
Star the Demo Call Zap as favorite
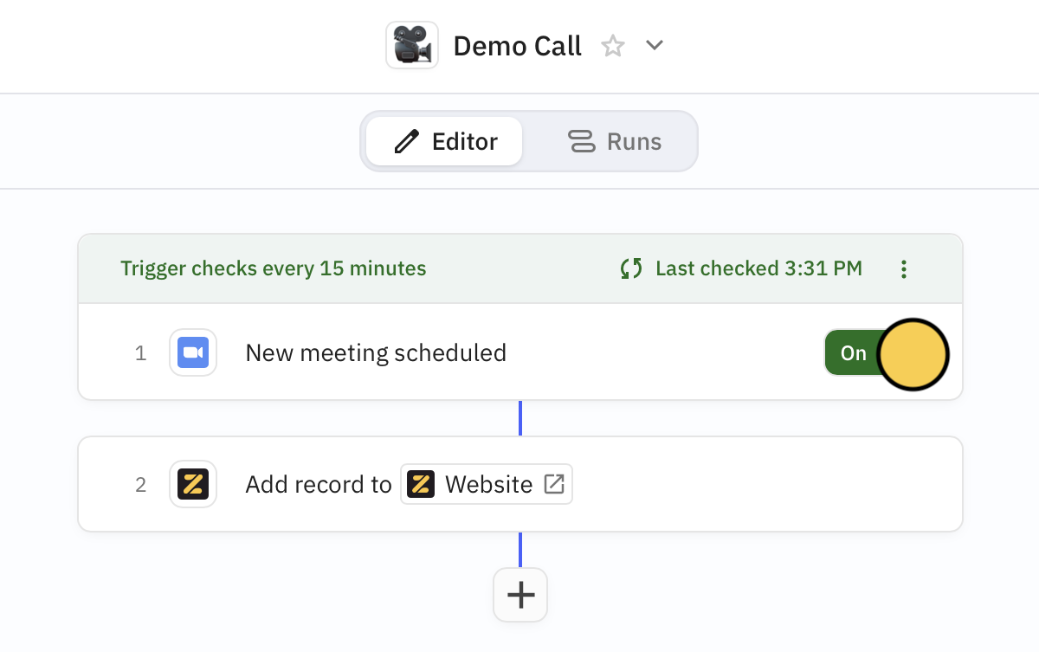tap(613, 46)
